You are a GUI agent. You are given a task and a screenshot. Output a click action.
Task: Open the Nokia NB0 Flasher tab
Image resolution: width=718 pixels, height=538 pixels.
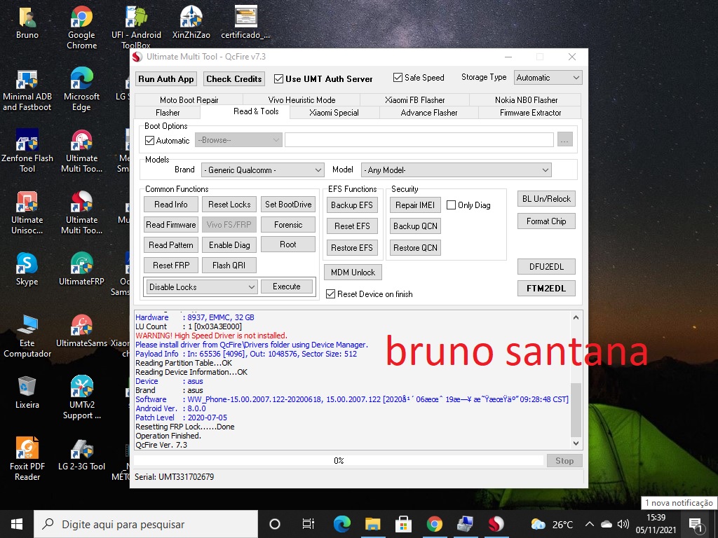coord(526,99)
